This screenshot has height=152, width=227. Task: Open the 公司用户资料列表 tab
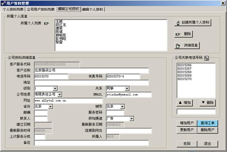pyautogui.click(x=41, y=9)
